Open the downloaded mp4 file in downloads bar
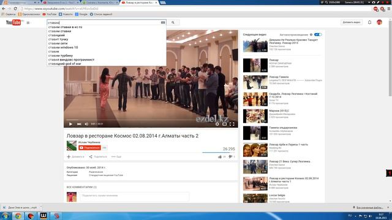This screenshot has height=220, width=392. [22, 208]
